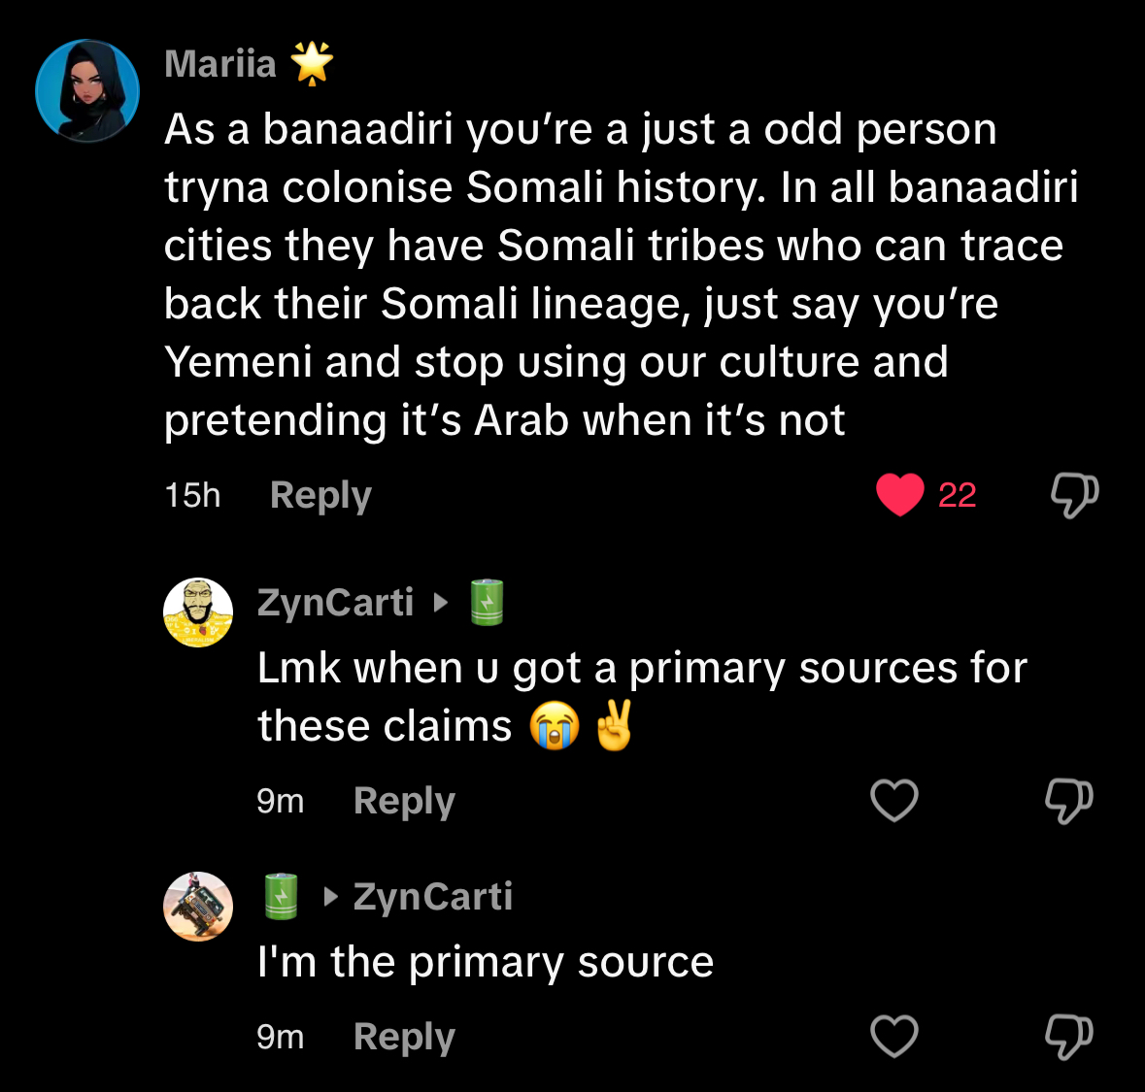The height and width of the screenshot is (1092, 1145).
Task: Click the star emoji beside Mariia
Action: [x=312, y=64]
